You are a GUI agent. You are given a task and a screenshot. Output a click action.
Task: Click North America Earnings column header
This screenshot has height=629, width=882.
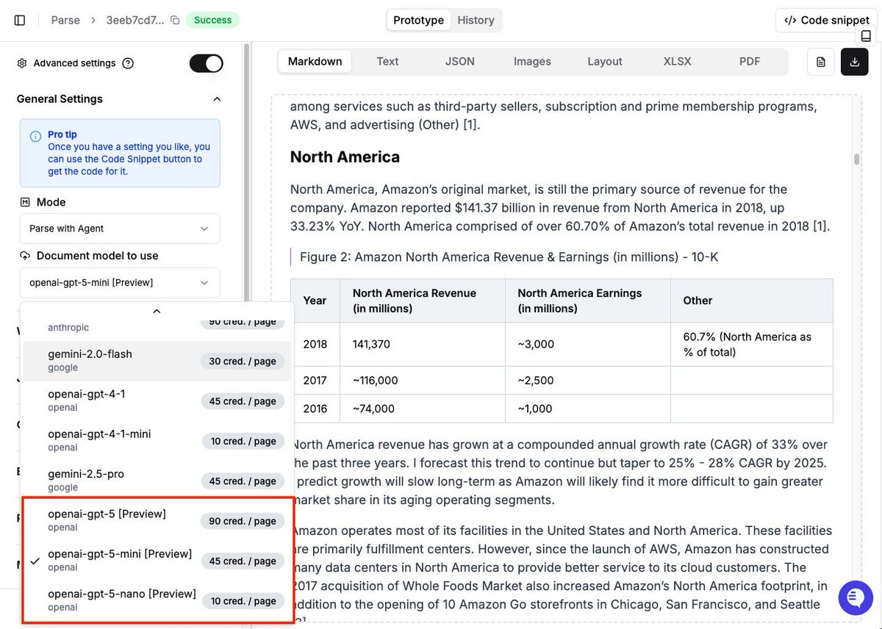tap(588, 301)
